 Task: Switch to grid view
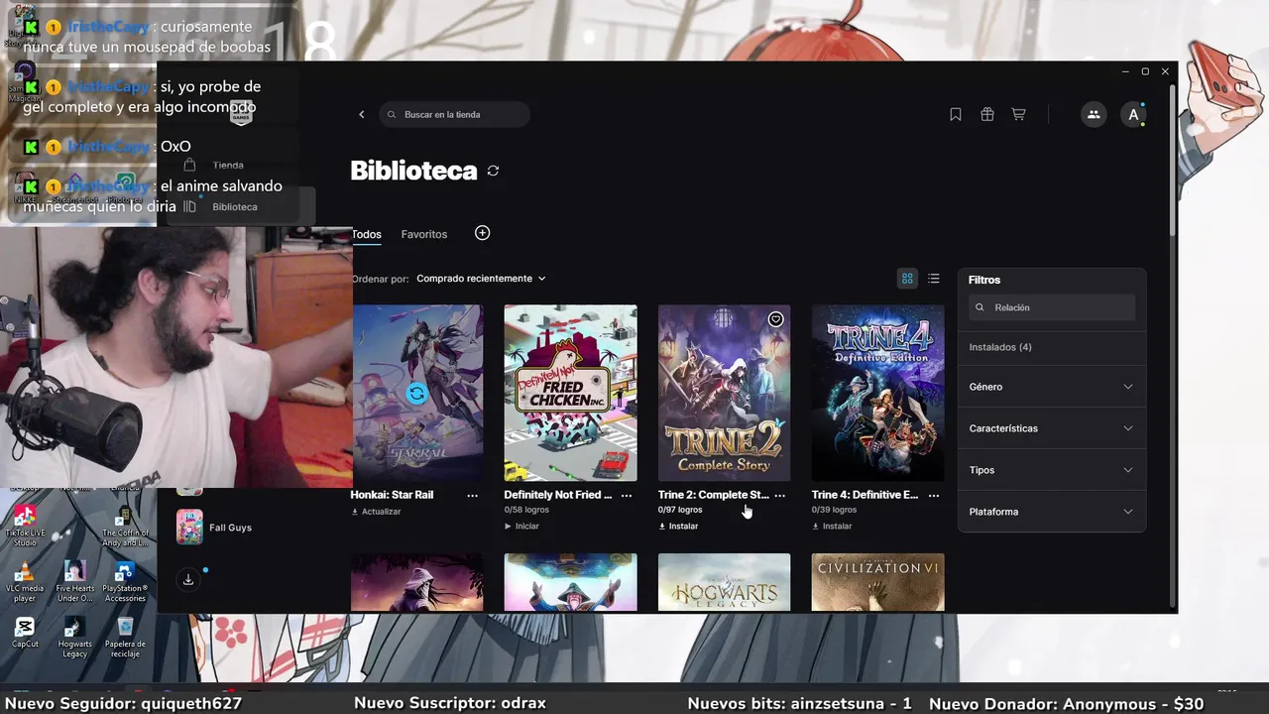point(907,279)
